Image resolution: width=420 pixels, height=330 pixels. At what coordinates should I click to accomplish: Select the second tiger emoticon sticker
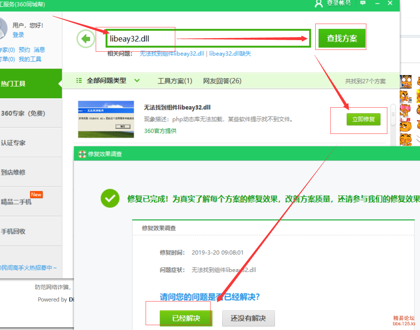[406, 96]
